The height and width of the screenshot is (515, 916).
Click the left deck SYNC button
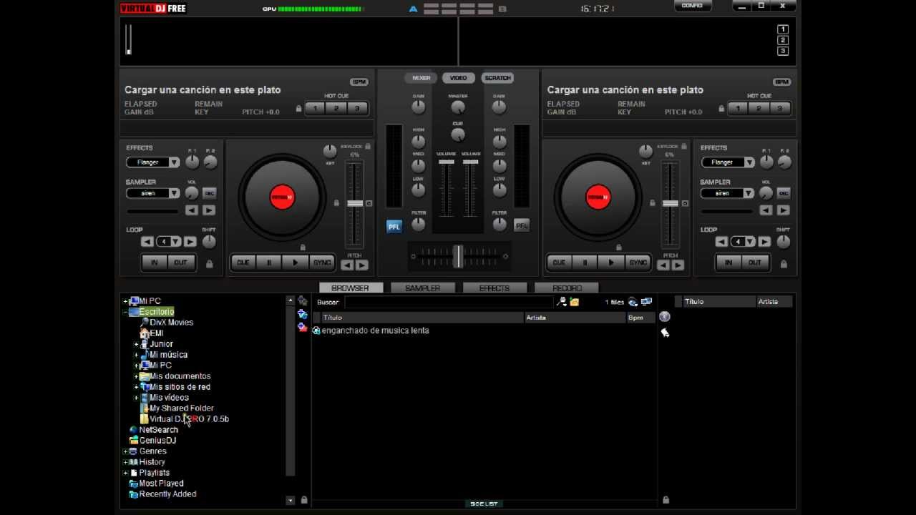[322, 263]
